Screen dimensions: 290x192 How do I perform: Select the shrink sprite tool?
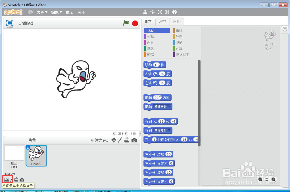[167, 12]
